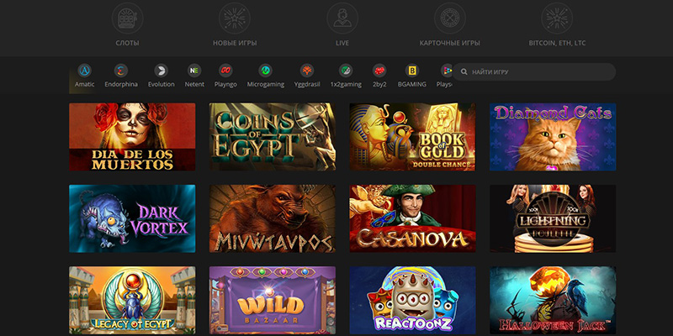Viewport: 673px width, 336px height.
Task: Click the Amatic provider name
Action: click(85, 85)
